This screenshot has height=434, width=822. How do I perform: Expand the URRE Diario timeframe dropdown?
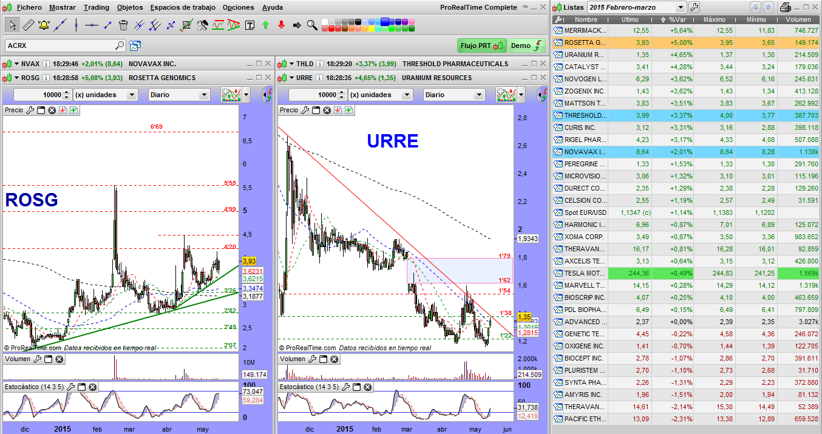[x=478, y=95]
